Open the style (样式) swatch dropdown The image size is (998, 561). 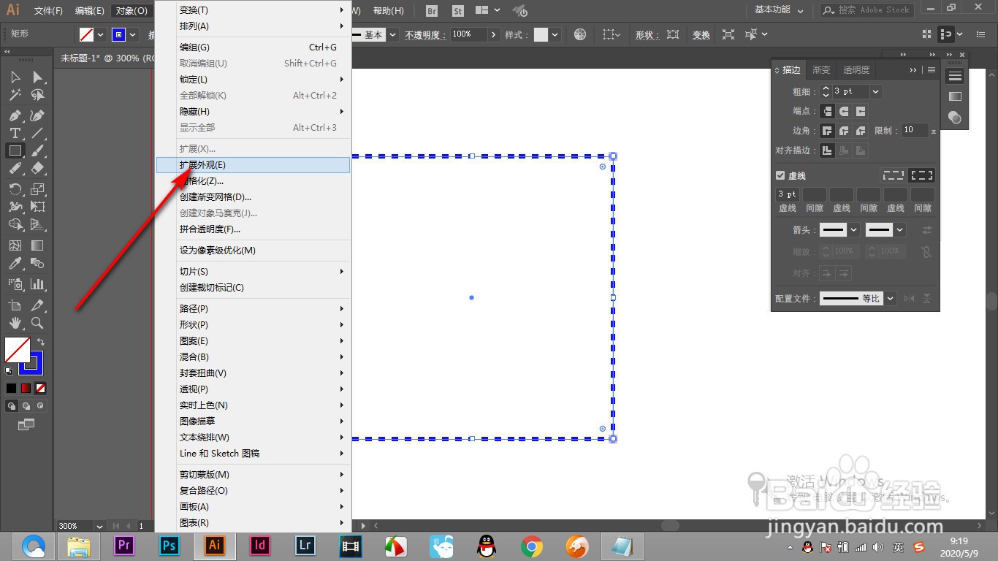tap(555, 34)
